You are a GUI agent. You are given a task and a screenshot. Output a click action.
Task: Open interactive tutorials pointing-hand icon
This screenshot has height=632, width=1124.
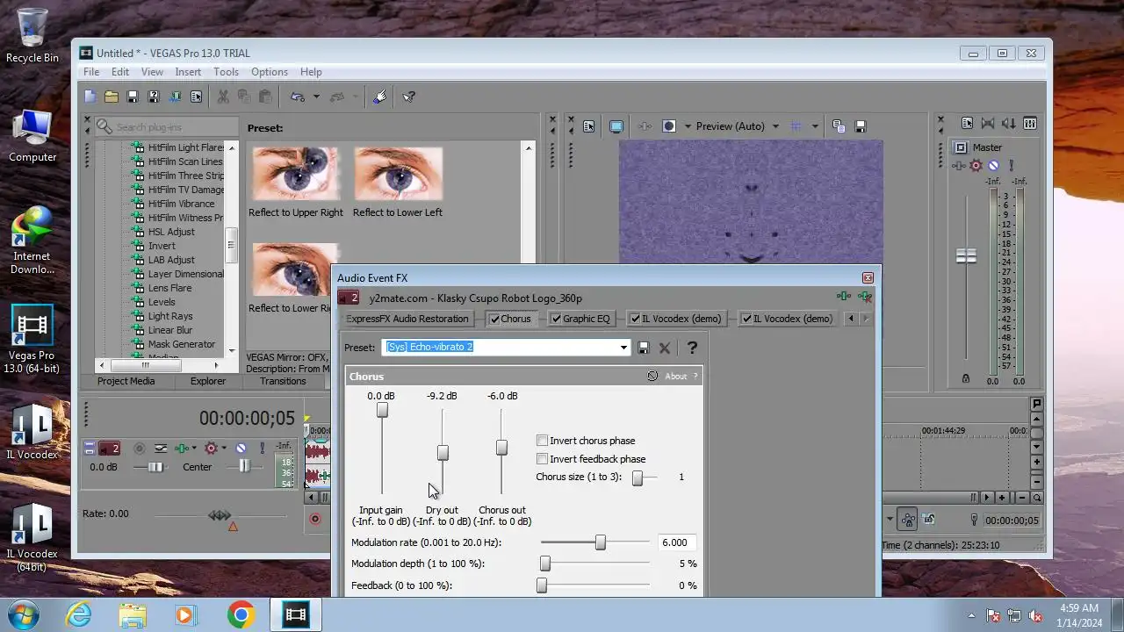(x=379, y=97)
